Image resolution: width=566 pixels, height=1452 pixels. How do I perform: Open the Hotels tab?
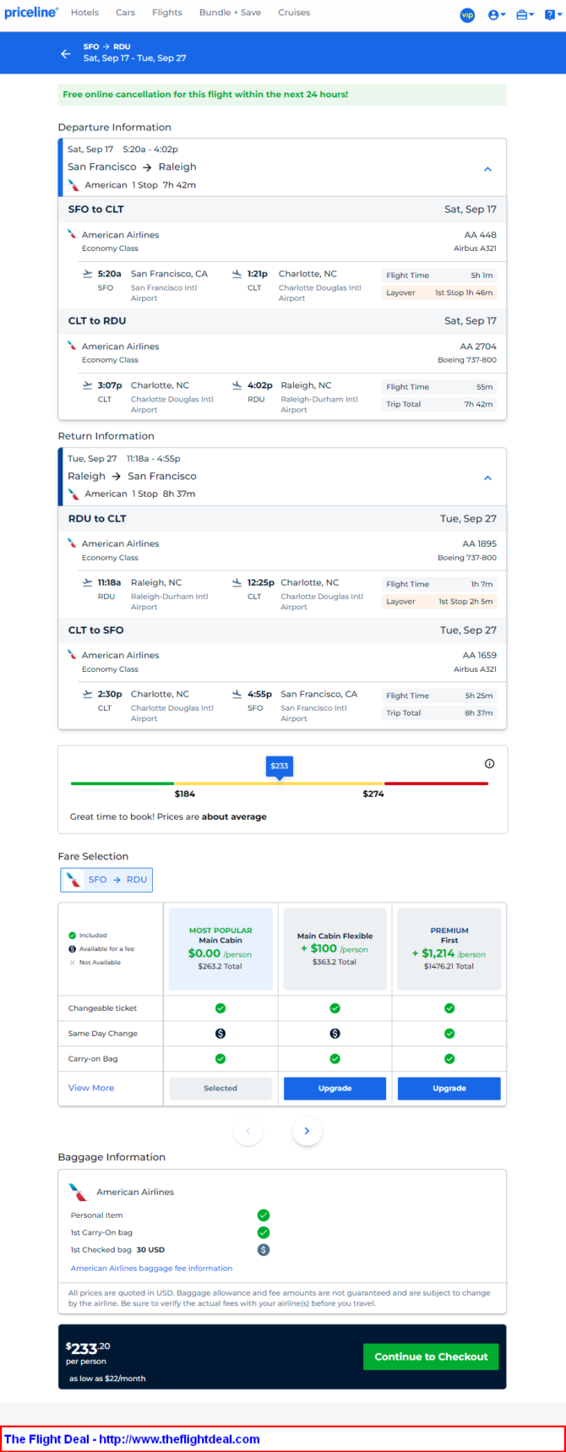84,13
